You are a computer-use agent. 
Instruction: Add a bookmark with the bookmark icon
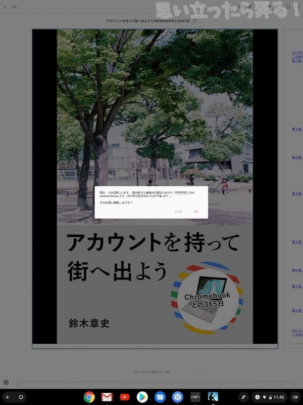288,7
